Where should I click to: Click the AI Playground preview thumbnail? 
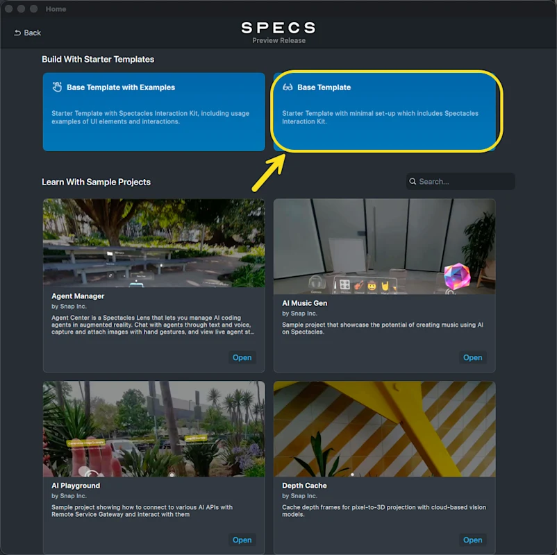tap(153, 429)
